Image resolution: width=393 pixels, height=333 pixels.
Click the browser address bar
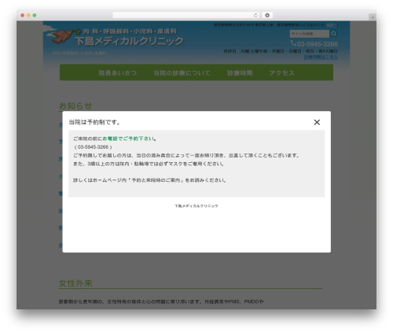186,16
